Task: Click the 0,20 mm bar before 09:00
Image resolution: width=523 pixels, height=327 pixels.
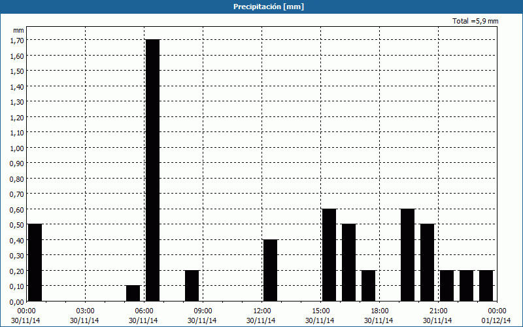Action: coord(192,286)
